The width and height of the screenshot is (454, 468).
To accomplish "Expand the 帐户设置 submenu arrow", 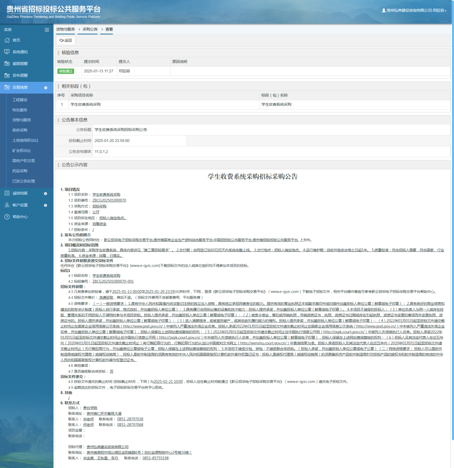I will pos(46,205).
